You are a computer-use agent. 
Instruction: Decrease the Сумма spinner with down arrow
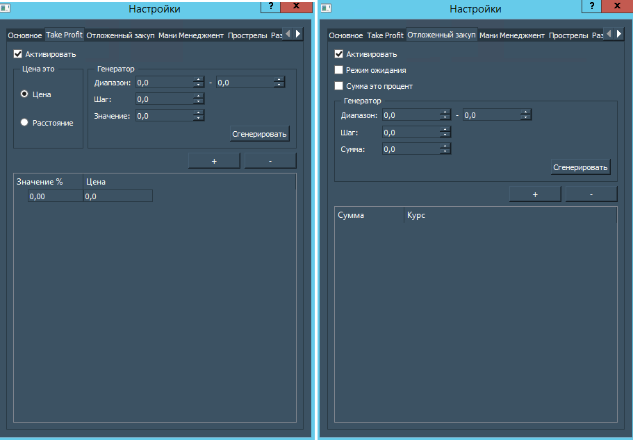pyautogui.click(x=445, y=151)
